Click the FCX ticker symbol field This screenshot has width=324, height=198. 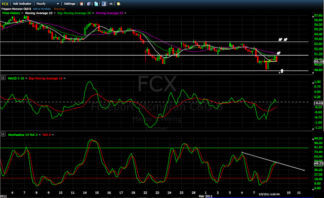pos(5,4)
